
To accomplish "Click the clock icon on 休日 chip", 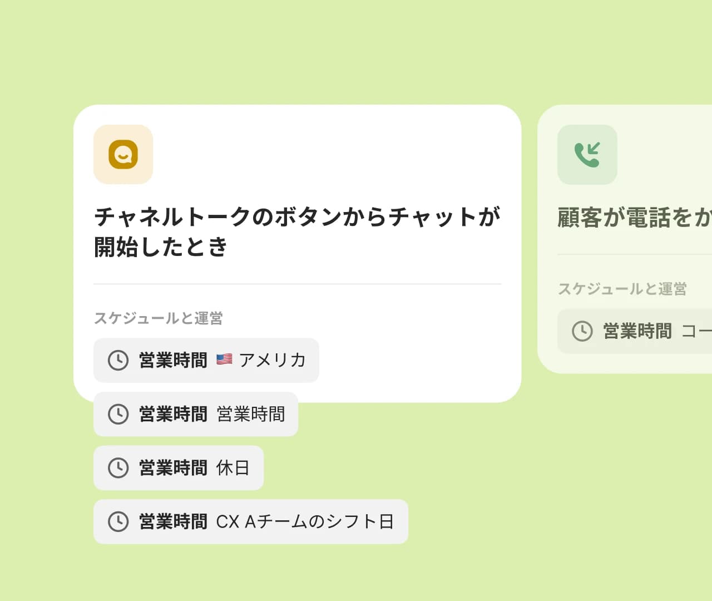I will point(117,468).
